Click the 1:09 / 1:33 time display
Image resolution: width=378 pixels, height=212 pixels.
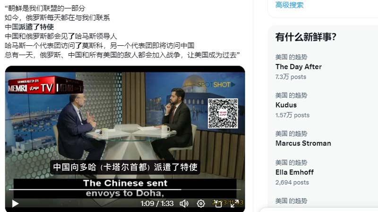pyautogui.click(x=157, y=204)
